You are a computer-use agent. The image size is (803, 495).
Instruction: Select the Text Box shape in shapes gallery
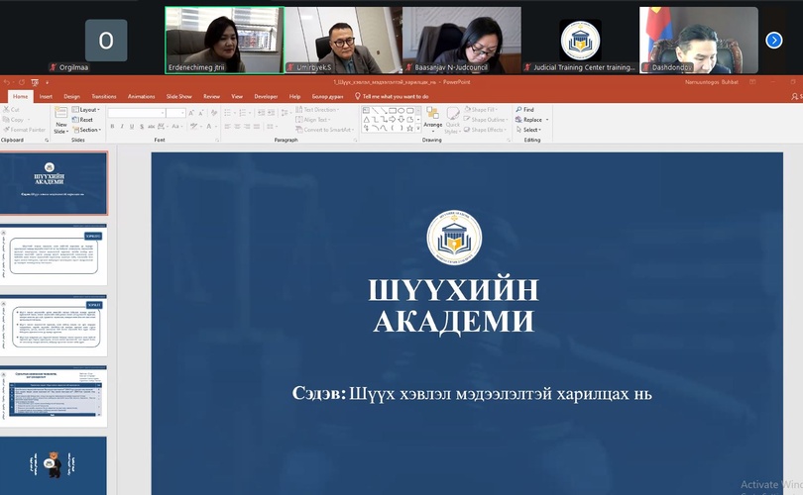[366, 110]
